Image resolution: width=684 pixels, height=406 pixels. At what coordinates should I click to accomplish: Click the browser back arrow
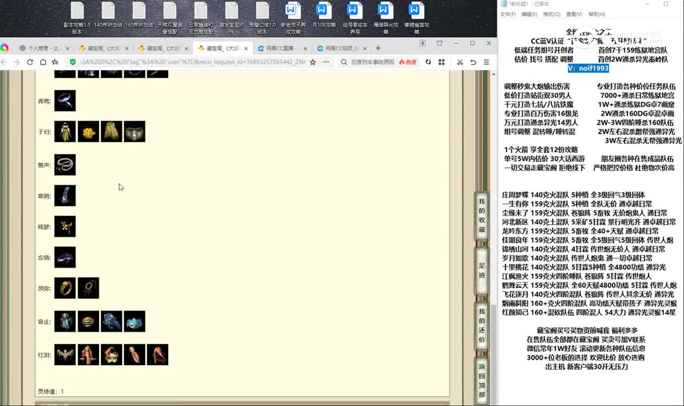5,62
